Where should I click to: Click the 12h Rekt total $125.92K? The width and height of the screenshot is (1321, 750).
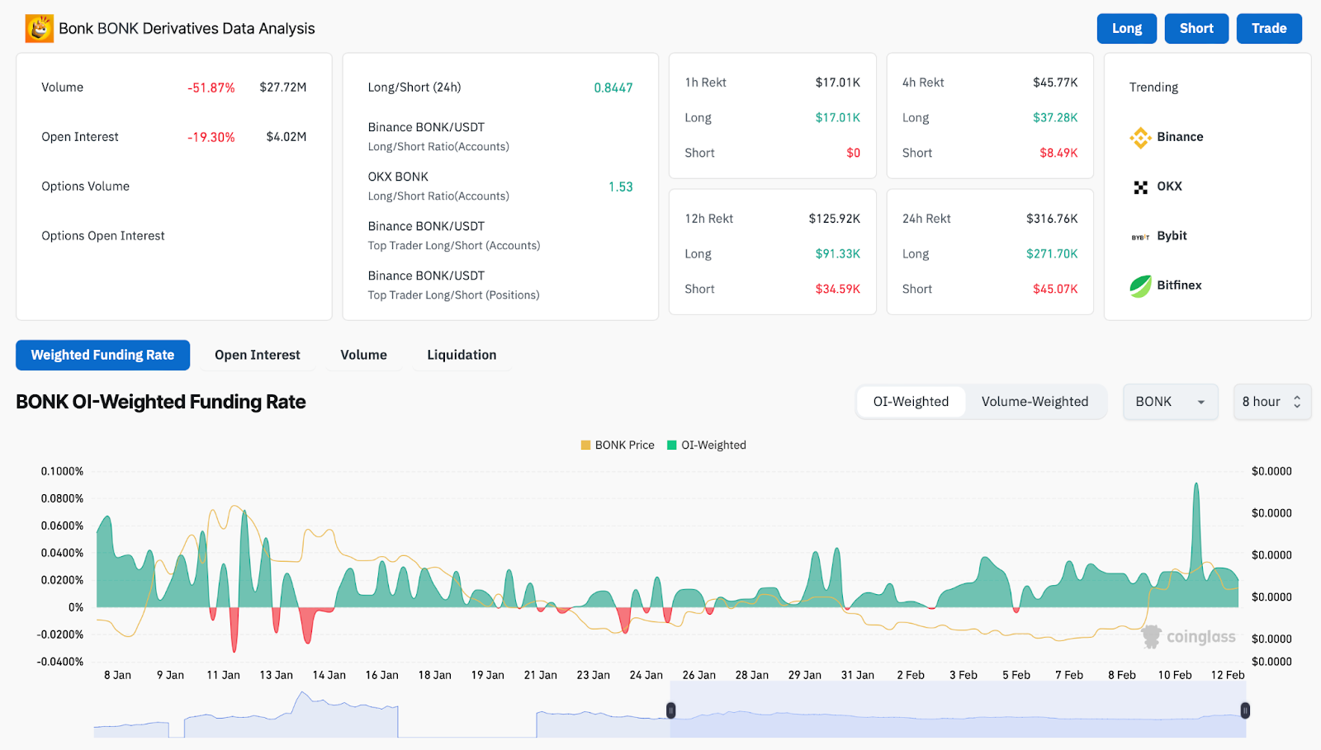pyautogui.click(x=835, y=219)
